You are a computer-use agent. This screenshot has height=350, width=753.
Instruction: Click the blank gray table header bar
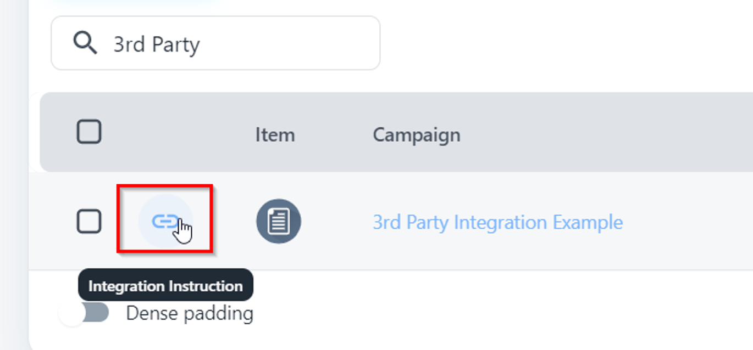(x=605, y=133)
